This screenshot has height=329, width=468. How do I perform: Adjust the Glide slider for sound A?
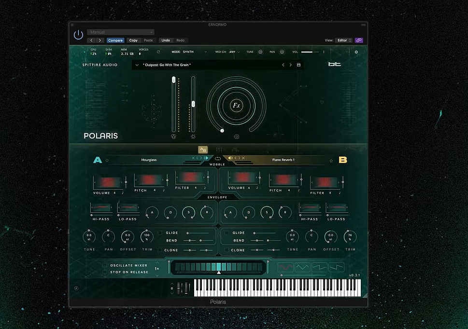click(x=198, y=233)
